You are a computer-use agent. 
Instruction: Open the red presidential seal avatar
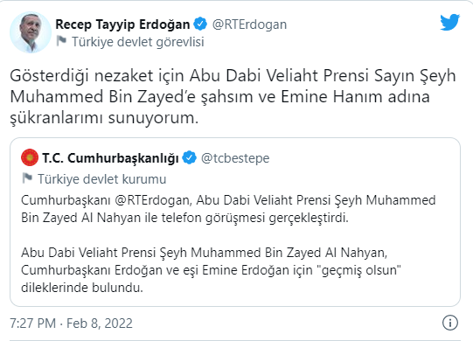[x=30, y=157]
